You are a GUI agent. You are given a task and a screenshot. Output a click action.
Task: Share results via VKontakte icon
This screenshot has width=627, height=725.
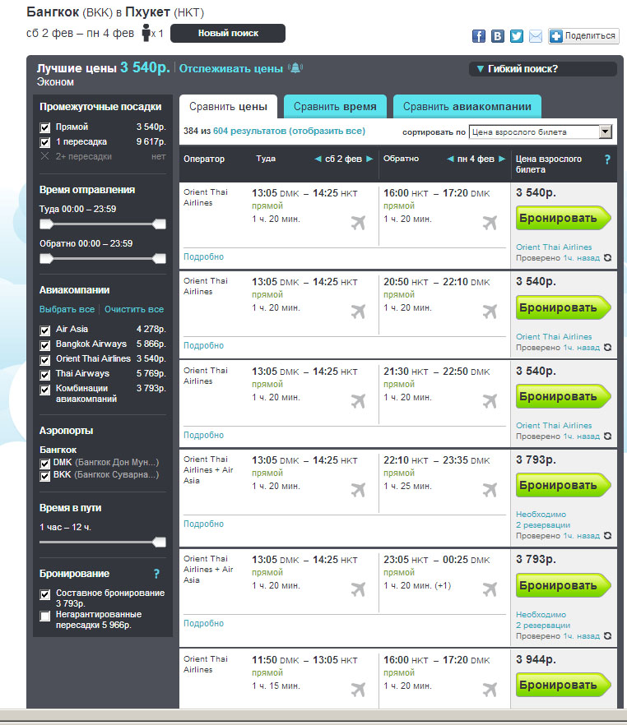(498, 35)
